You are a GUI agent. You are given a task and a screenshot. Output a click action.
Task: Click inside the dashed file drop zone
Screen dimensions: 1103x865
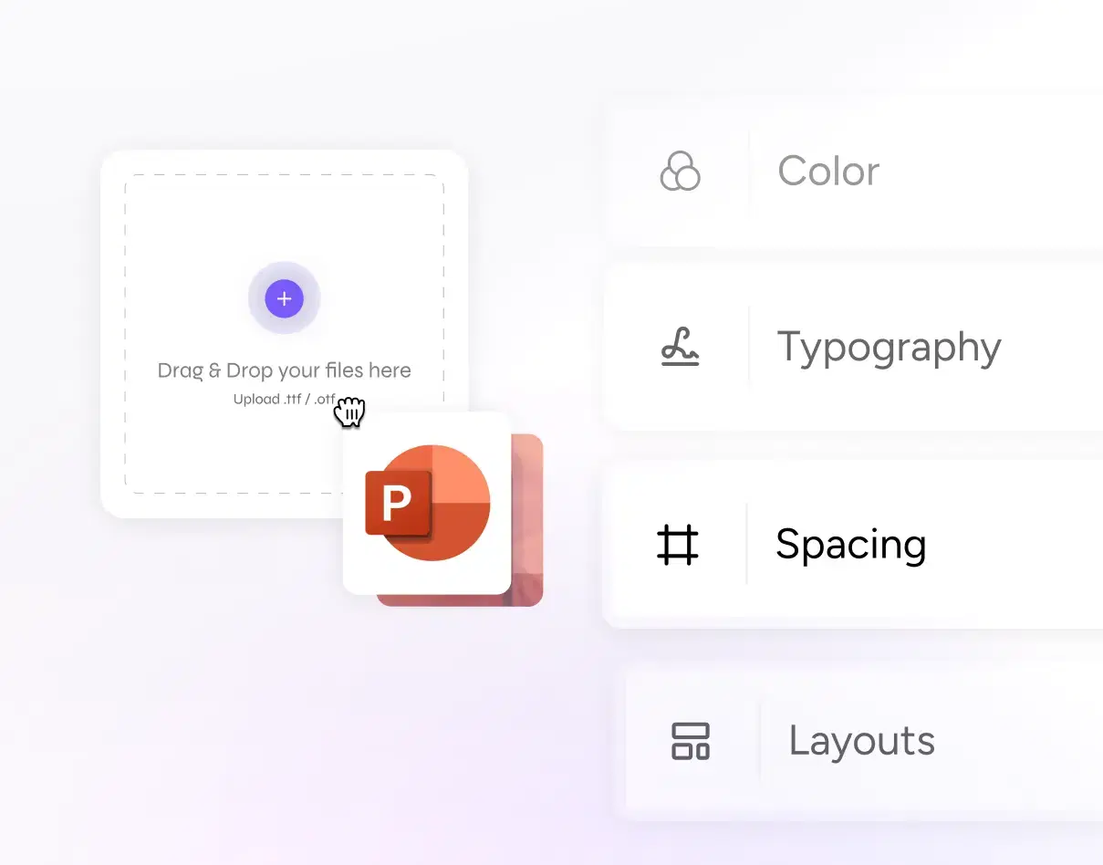pyautogui.click(x=285, y=334)
